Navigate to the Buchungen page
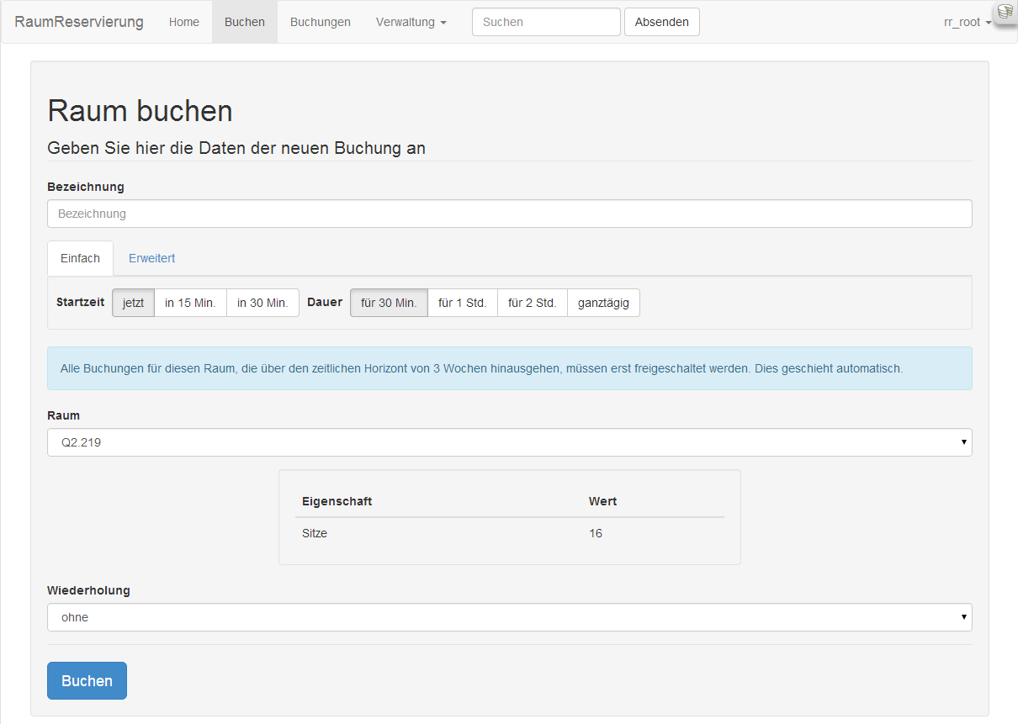1018x724 pixels. point(320,22)
